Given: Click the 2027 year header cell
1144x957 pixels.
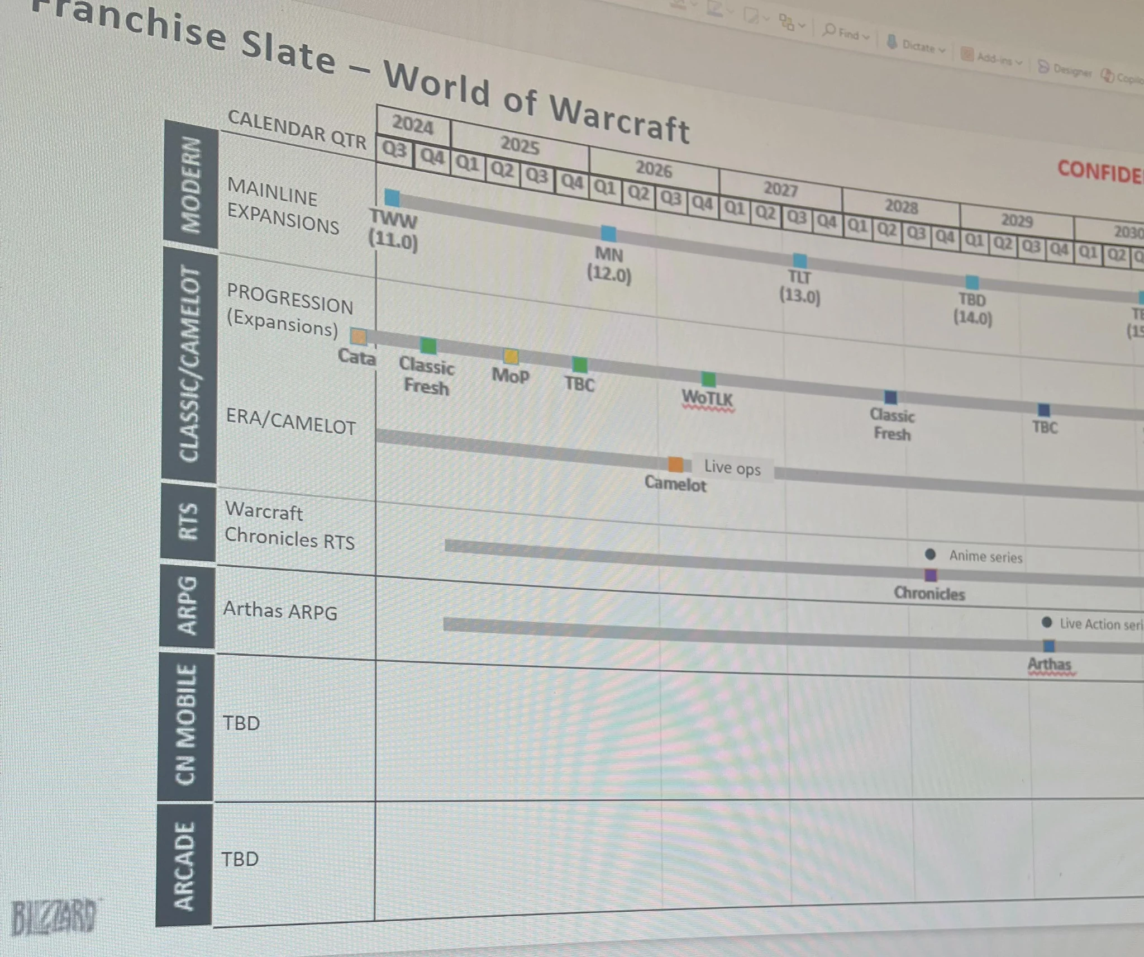Looking at the screenshot, I should click(x=780, y=189).
